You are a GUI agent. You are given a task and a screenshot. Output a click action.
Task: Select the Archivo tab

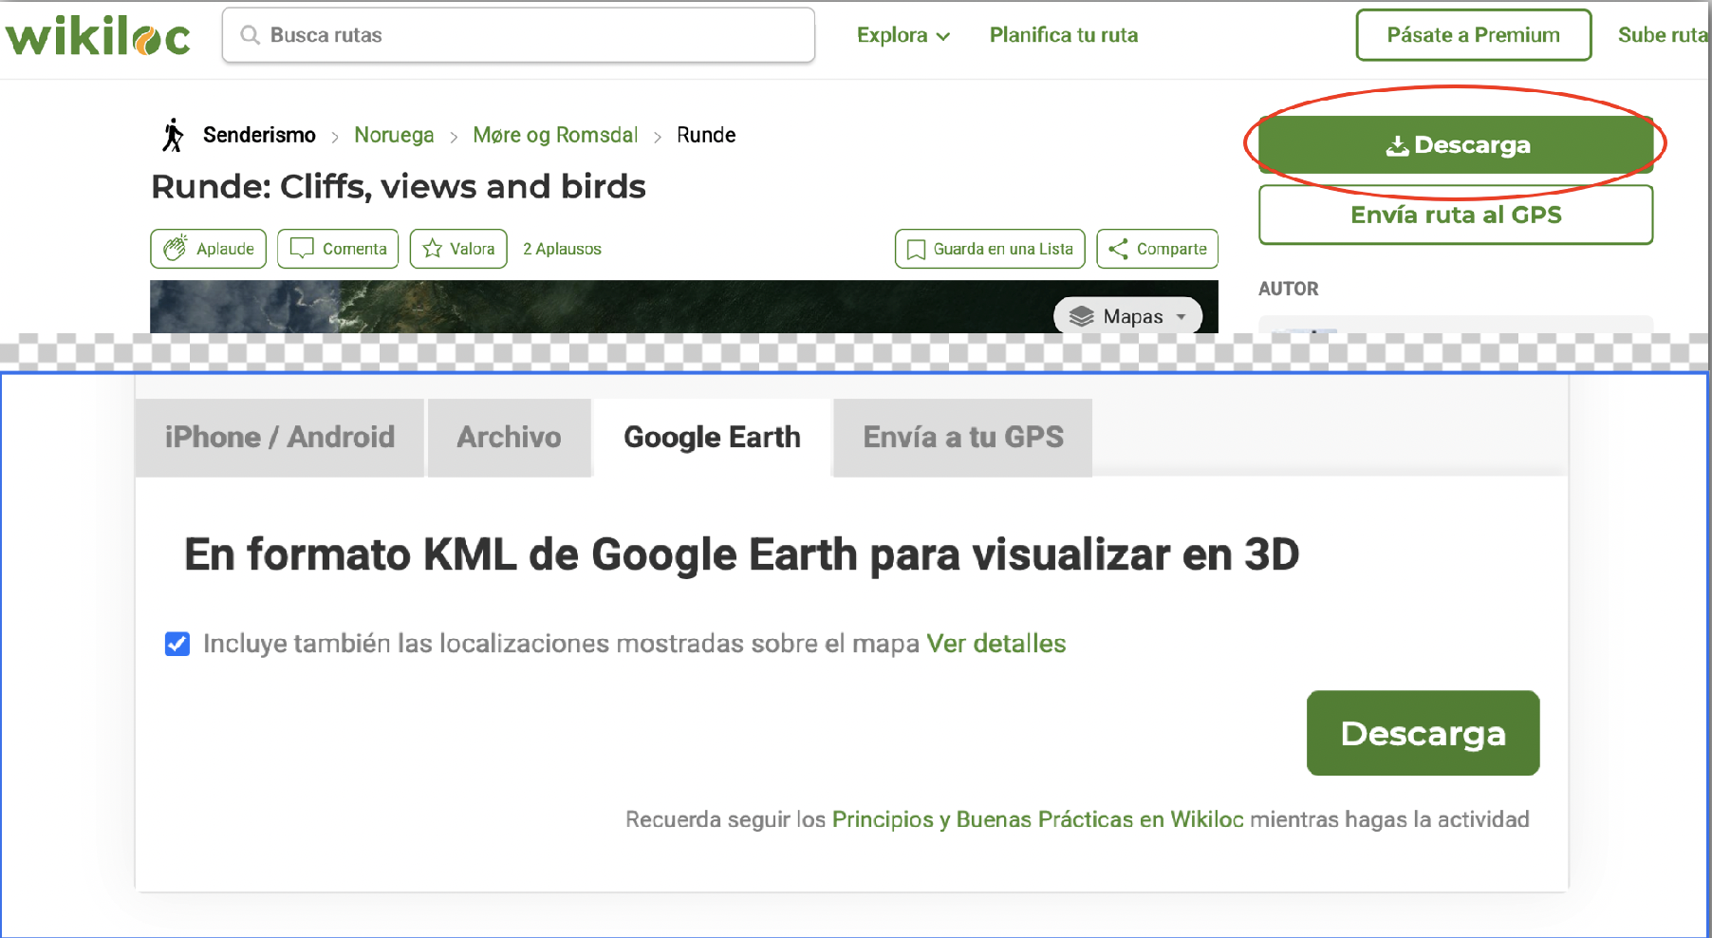pos(509,437)
